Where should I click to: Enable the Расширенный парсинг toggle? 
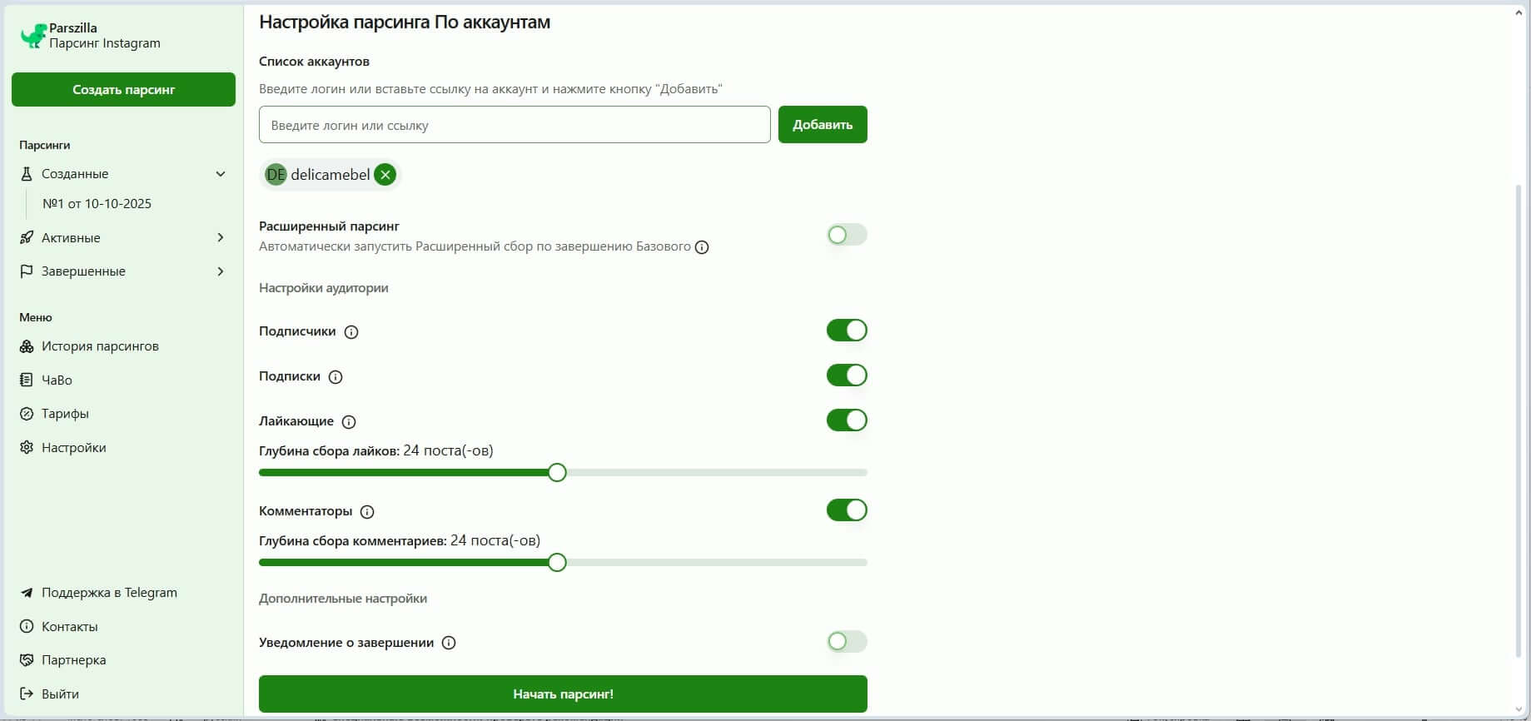point(847,235)
